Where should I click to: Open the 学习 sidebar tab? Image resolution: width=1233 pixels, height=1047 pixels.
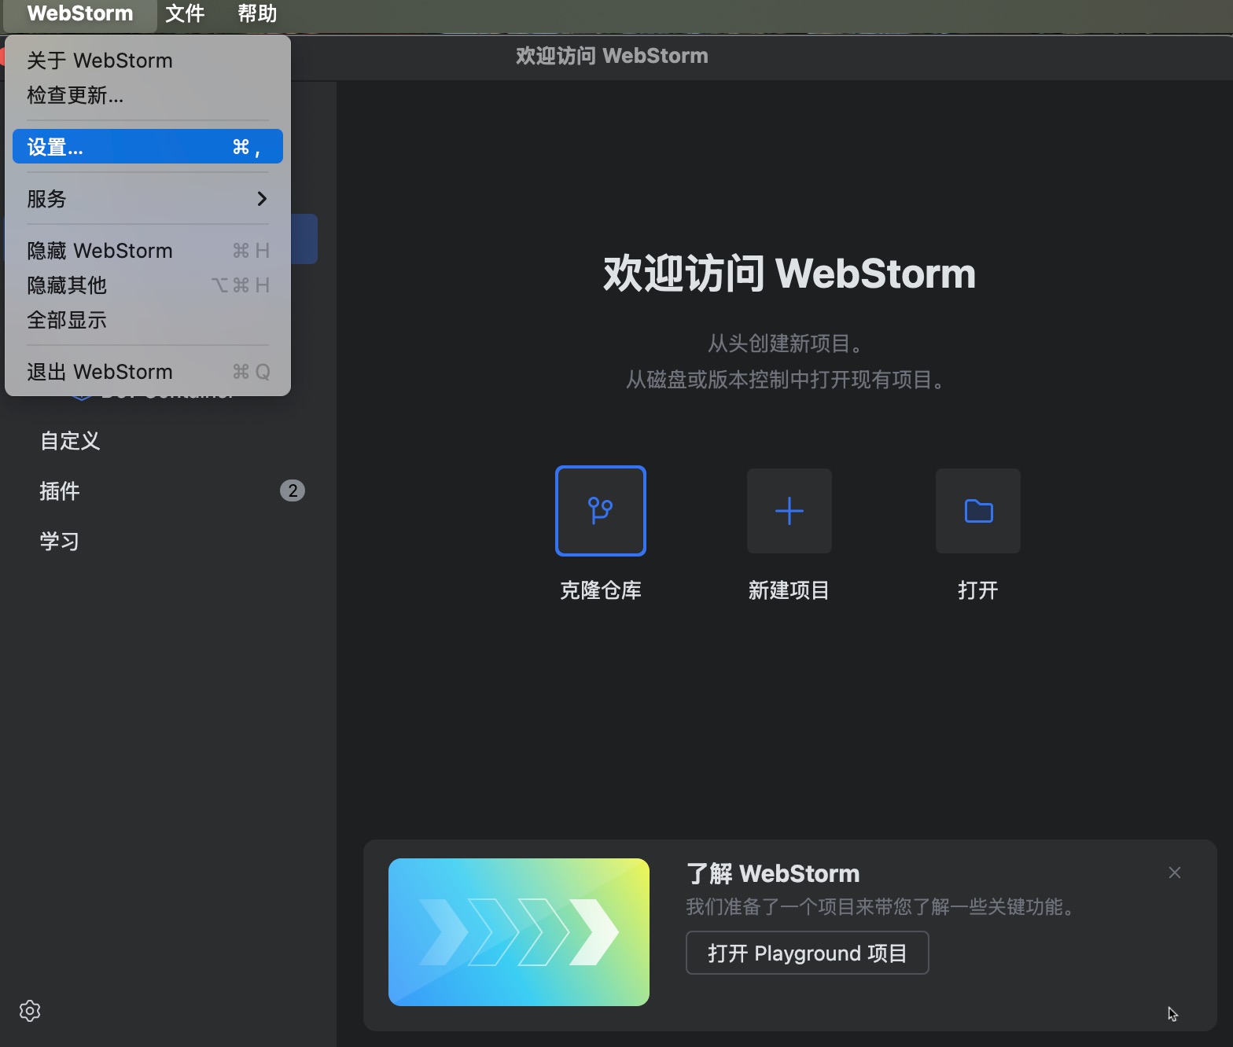pyautogui.click(x=60, y=542)
